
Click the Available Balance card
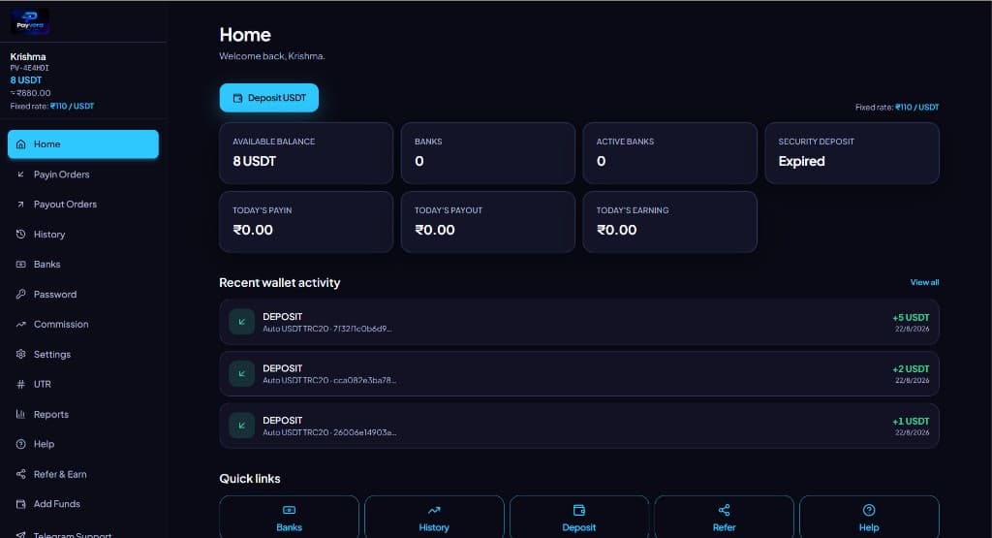pos(306,153)
